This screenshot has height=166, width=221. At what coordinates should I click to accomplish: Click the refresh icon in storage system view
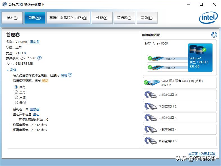214,35
